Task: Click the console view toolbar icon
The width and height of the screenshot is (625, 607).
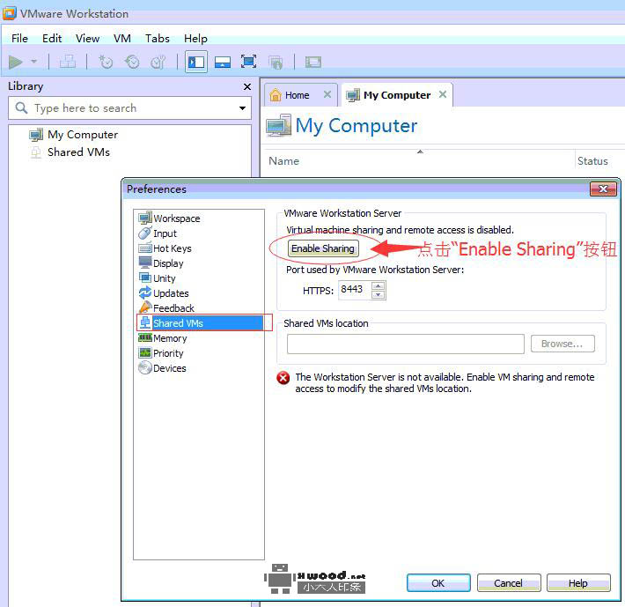Action: (x=313, y=63)
